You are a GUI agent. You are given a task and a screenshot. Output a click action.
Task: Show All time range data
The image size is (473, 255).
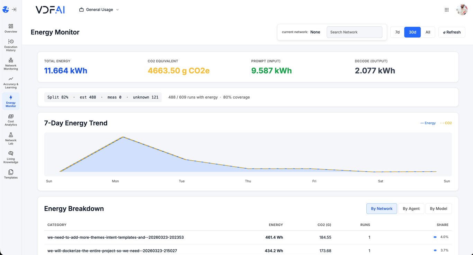click(428, 32)
